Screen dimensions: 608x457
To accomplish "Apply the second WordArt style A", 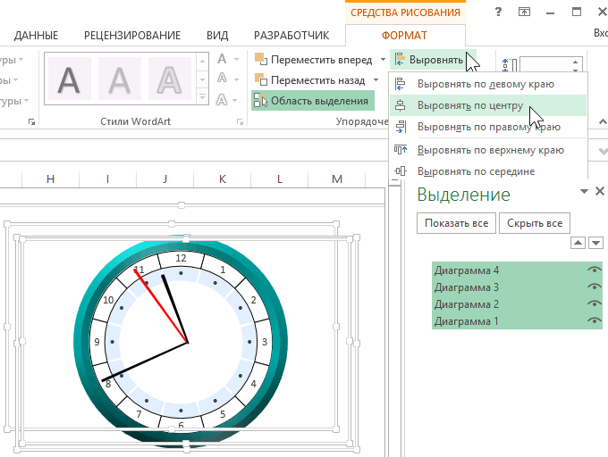I will click(x=120, y=79).
